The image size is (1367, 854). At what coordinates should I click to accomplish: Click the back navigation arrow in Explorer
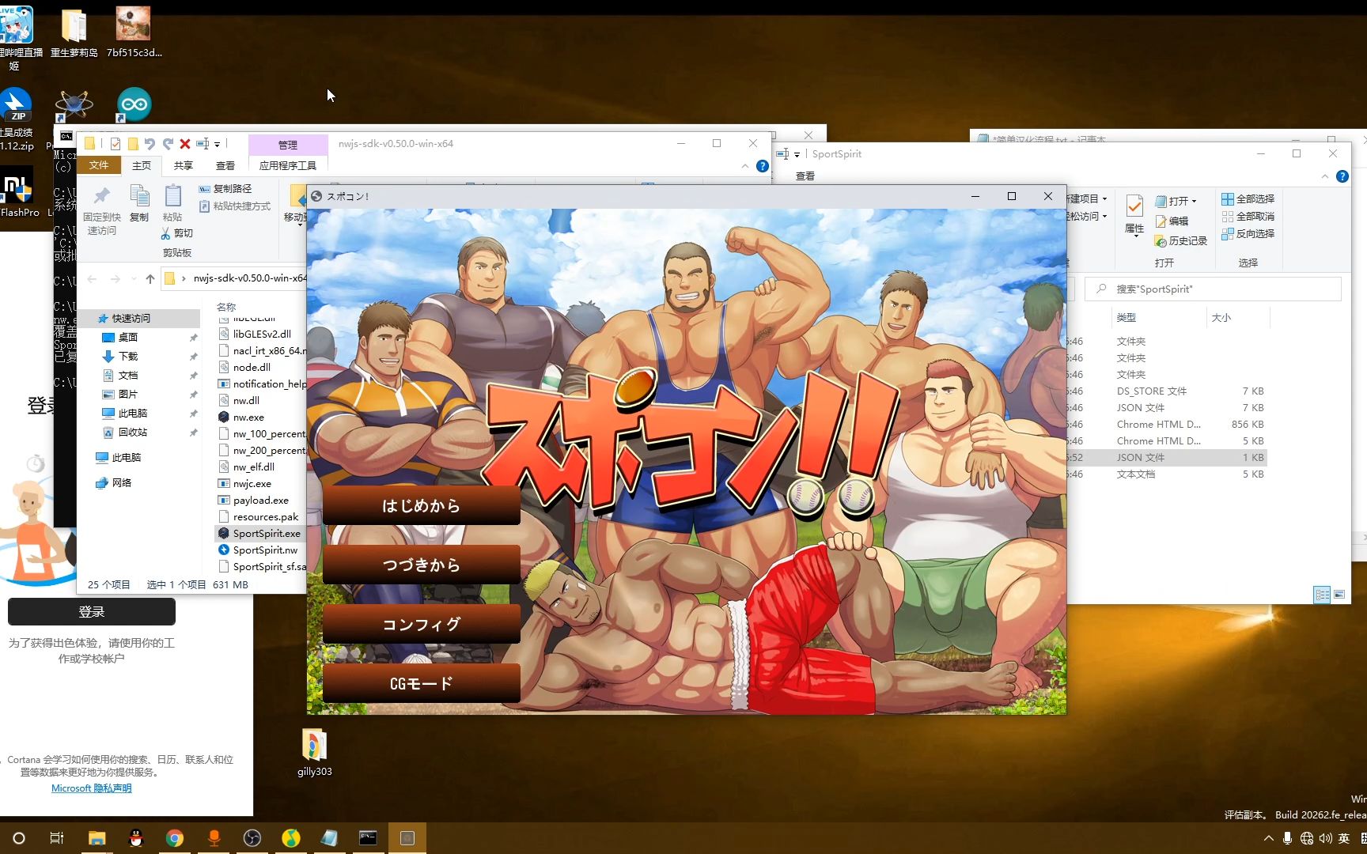point(92,278)
